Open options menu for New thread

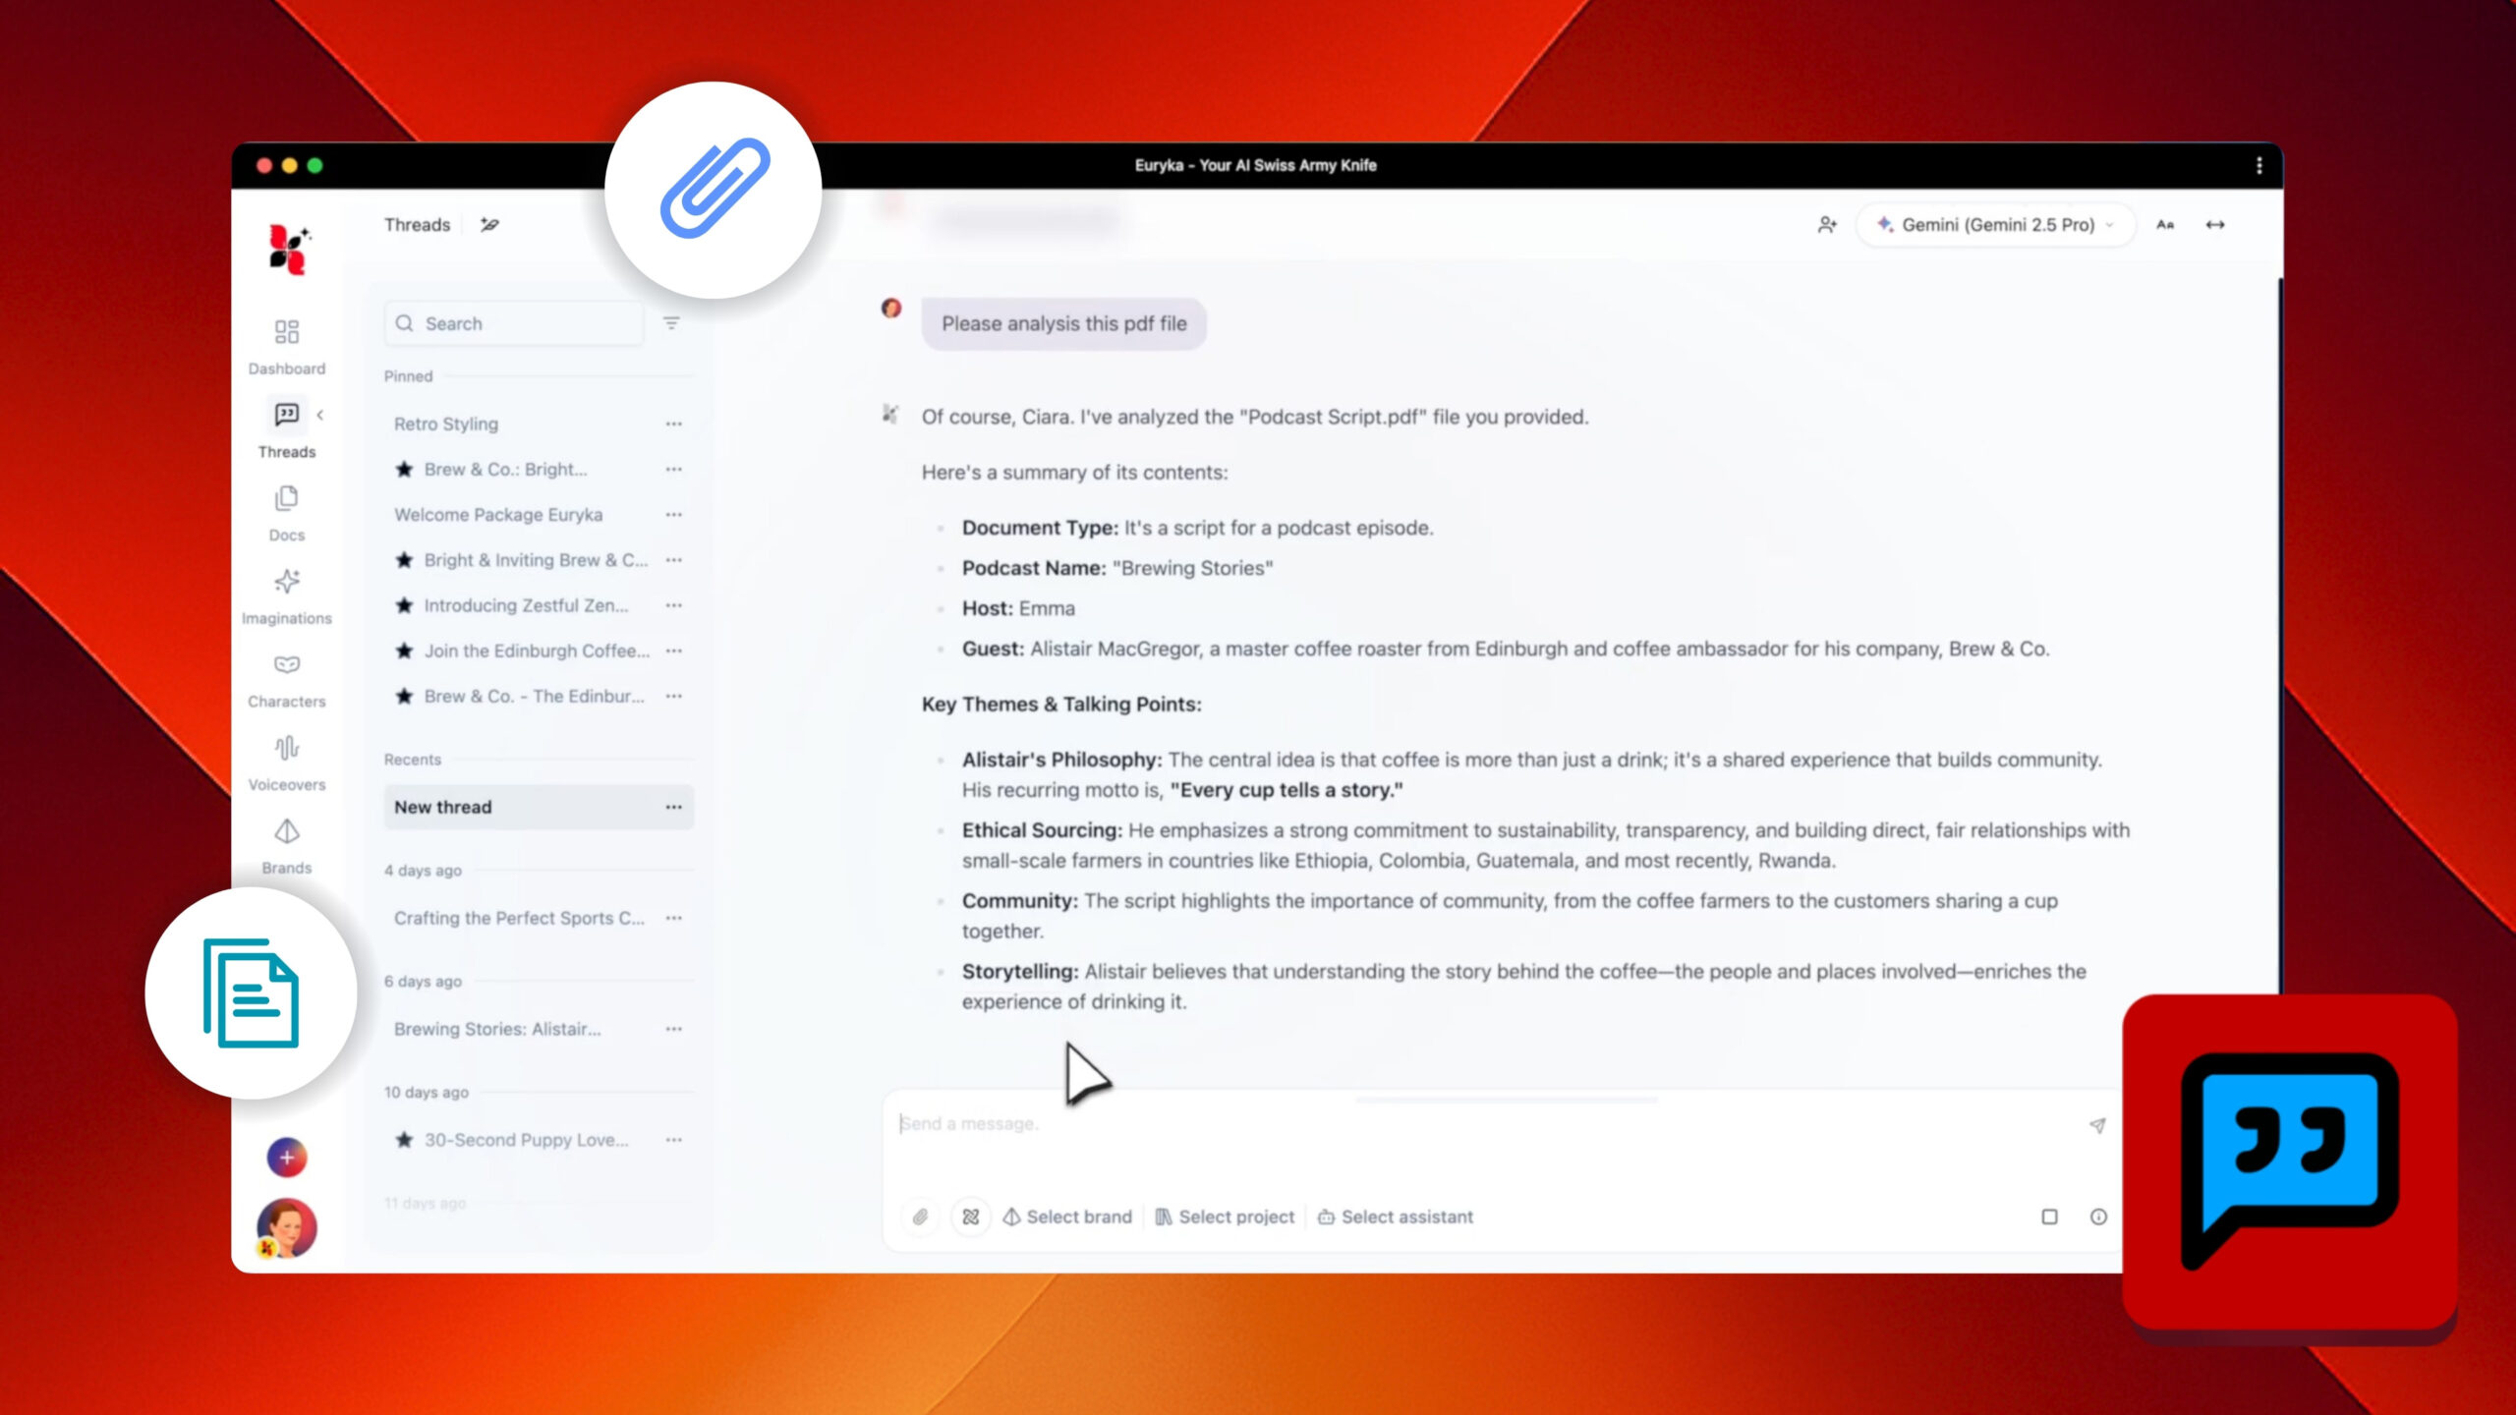point(673,807)
